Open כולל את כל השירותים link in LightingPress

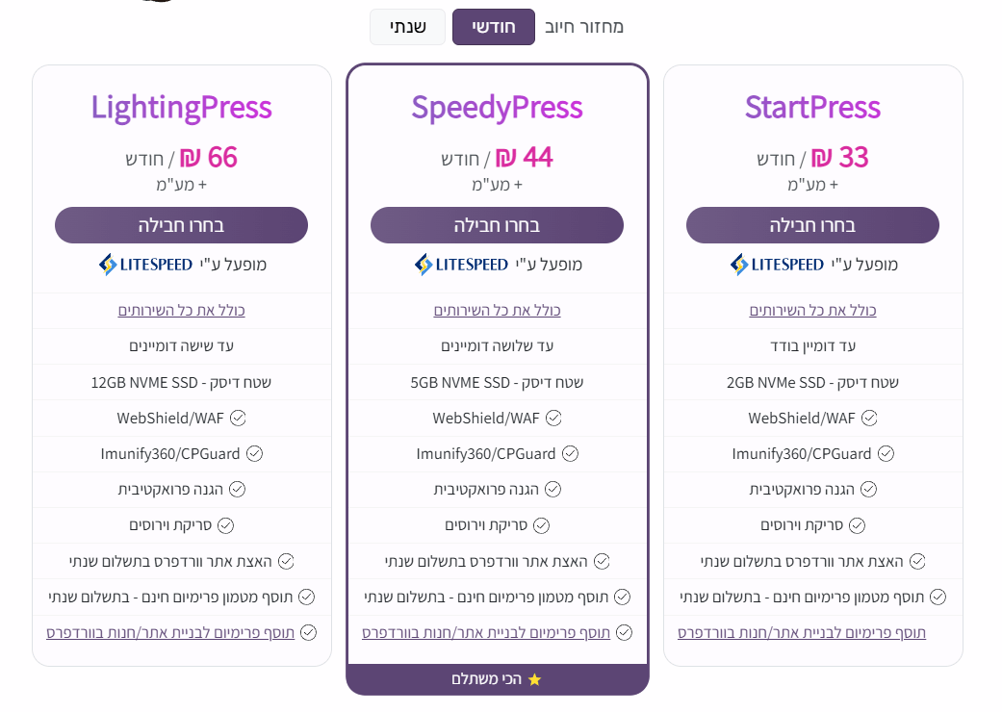pos(181,311)
